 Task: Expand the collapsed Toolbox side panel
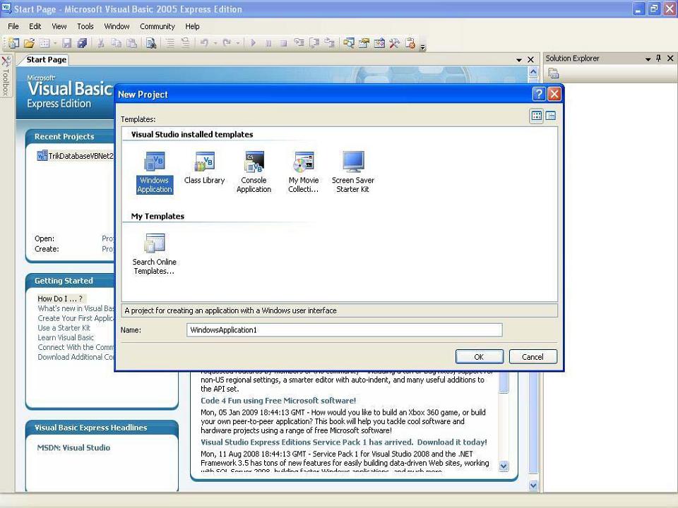(6, 76)
